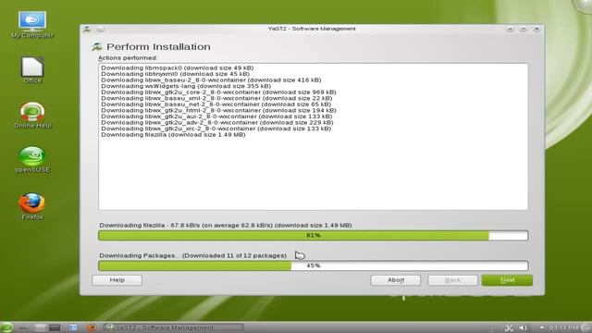Abort the installation
The width and height of the screenshot is (592, 333).
[x=396, y=280]
